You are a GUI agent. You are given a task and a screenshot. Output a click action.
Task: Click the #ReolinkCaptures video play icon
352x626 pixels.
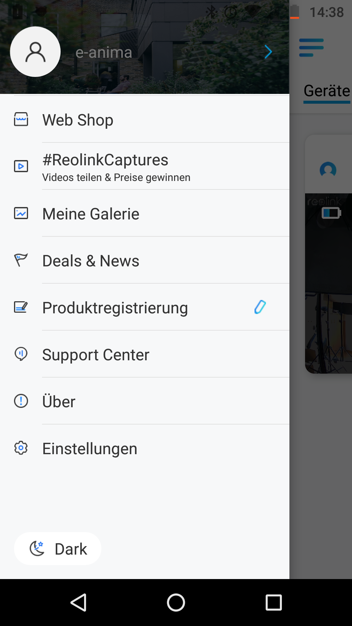[x=21, y=166]
